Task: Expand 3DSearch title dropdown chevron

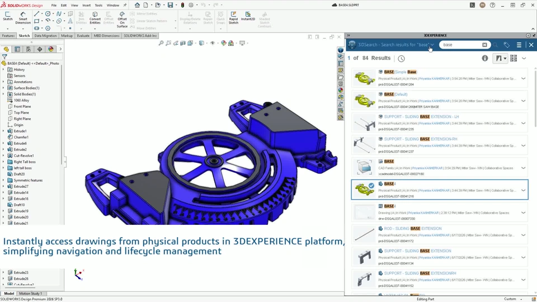Action: pos(432,45)
